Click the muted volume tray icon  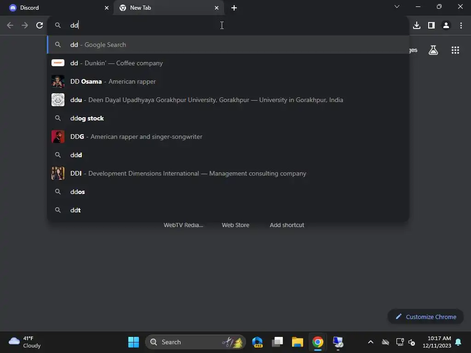point(412,342)
